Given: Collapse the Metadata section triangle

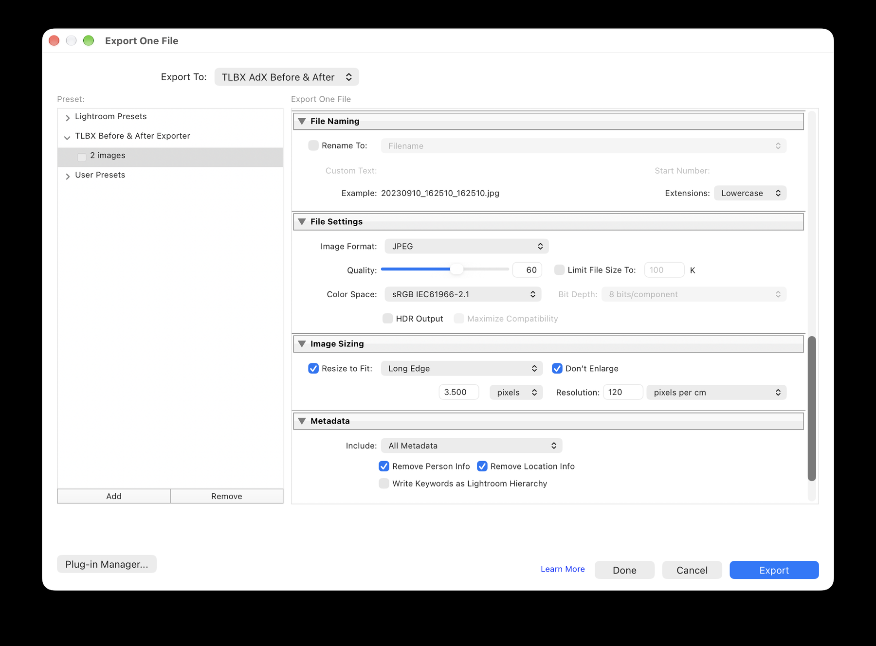Looking at the screenshot, I should [x=302, y=421].
